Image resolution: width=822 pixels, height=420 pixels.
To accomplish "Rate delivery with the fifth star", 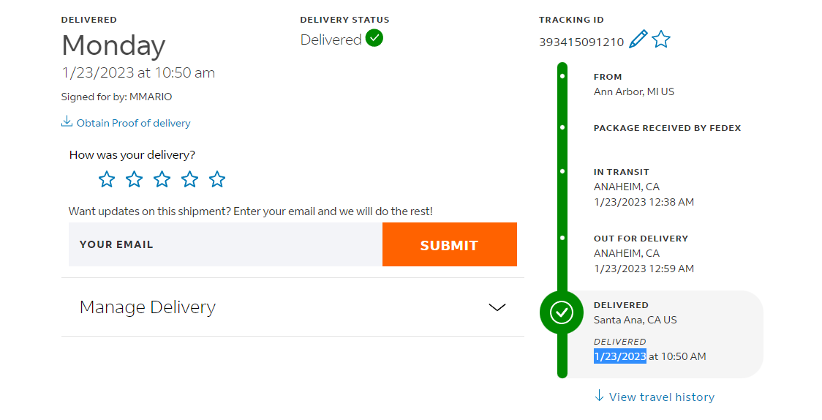I will [x=217, y=179].
